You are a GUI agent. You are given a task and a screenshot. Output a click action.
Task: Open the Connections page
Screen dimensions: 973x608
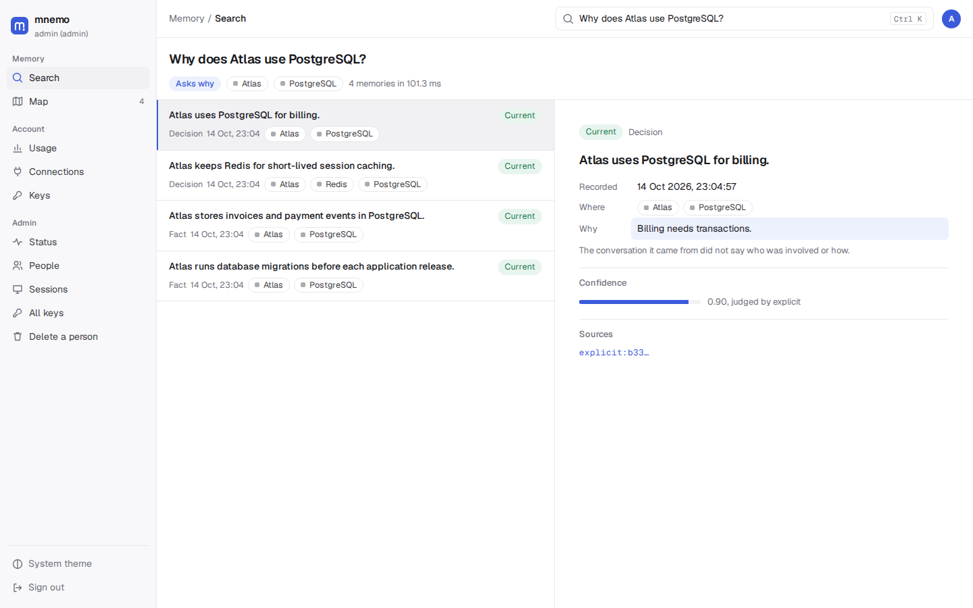(x=78, y=172)
